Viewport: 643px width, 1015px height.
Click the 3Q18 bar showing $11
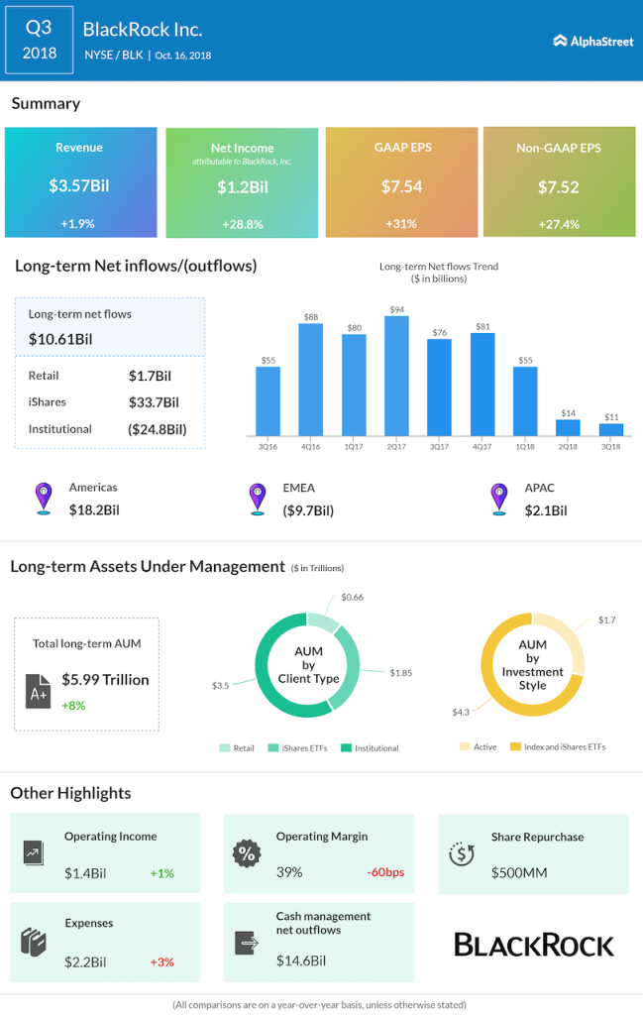[x=611, y=430]
